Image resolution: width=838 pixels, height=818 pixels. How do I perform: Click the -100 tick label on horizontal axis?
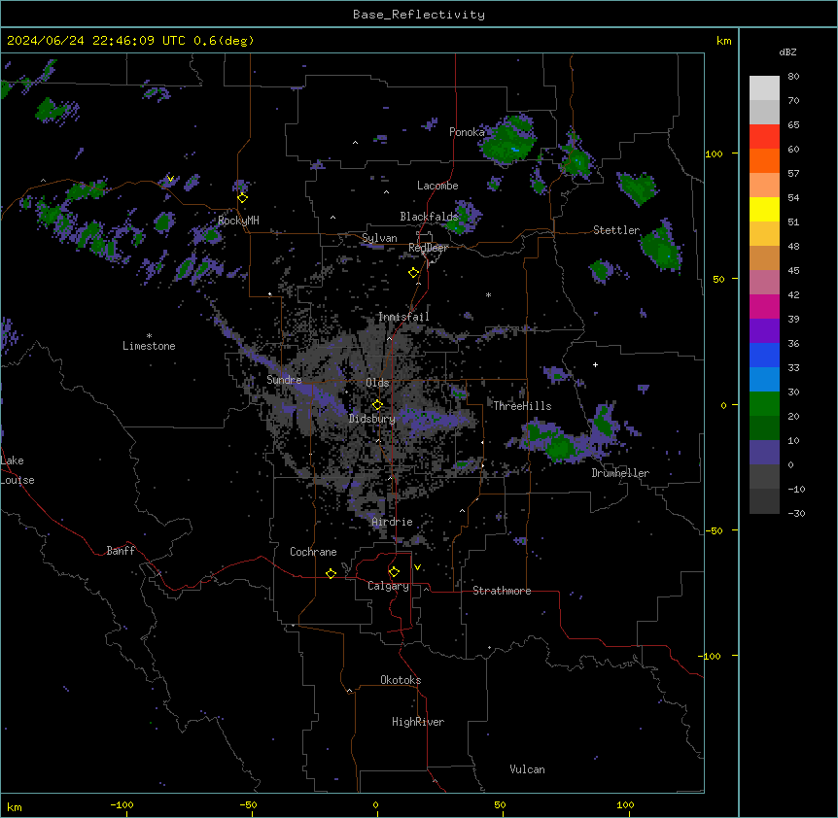122,804
